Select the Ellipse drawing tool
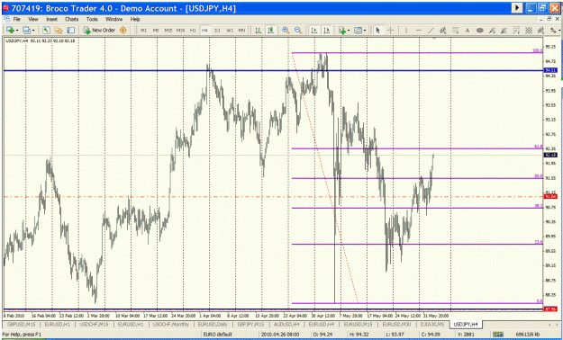563x340 pixels. (479, 31)
